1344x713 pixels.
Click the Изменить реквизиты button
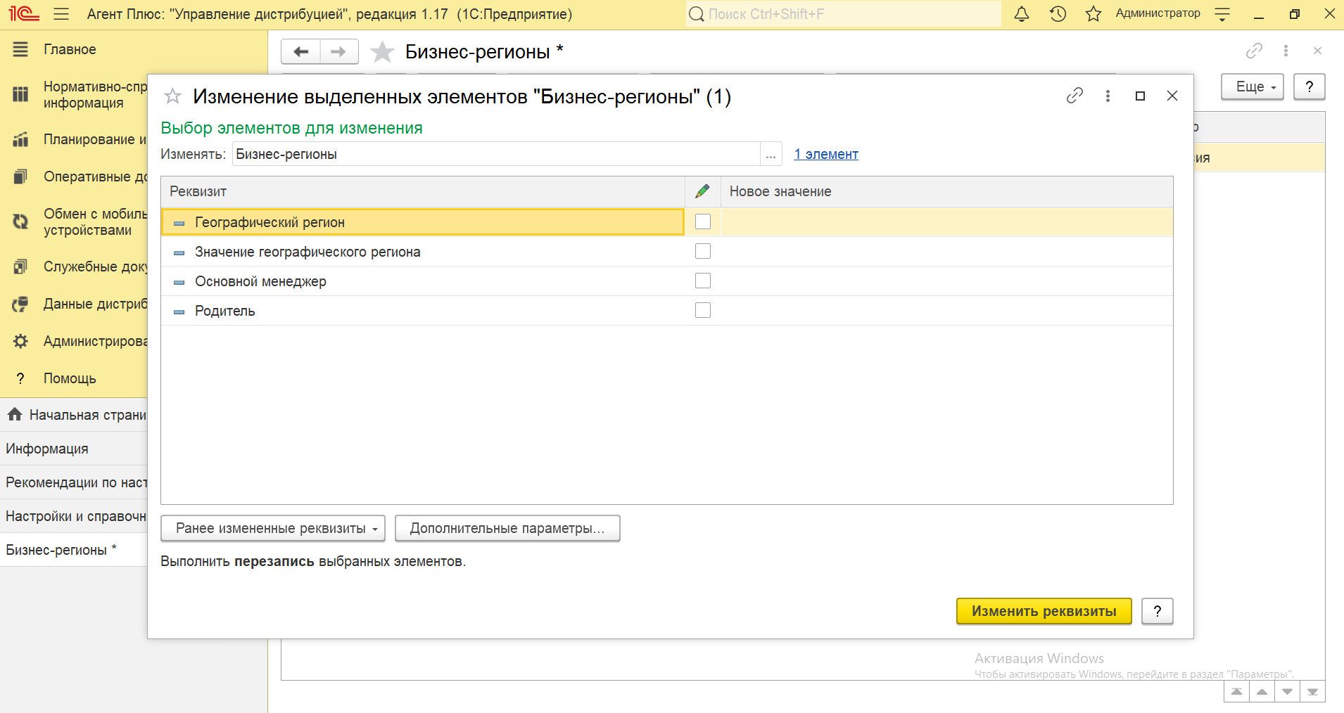click(1044, 611)
